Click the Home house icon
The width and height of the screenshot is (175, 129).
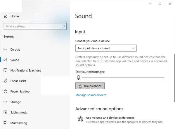(6, 16)
